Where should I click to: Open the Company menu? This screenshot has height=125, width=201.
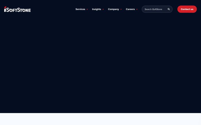113,9
